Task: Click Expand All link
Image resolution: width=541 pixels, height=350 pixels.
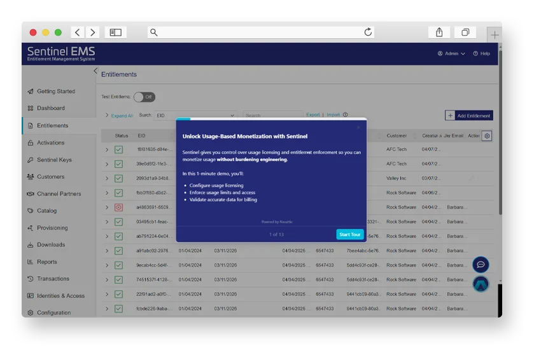Action: pos(122,116)
